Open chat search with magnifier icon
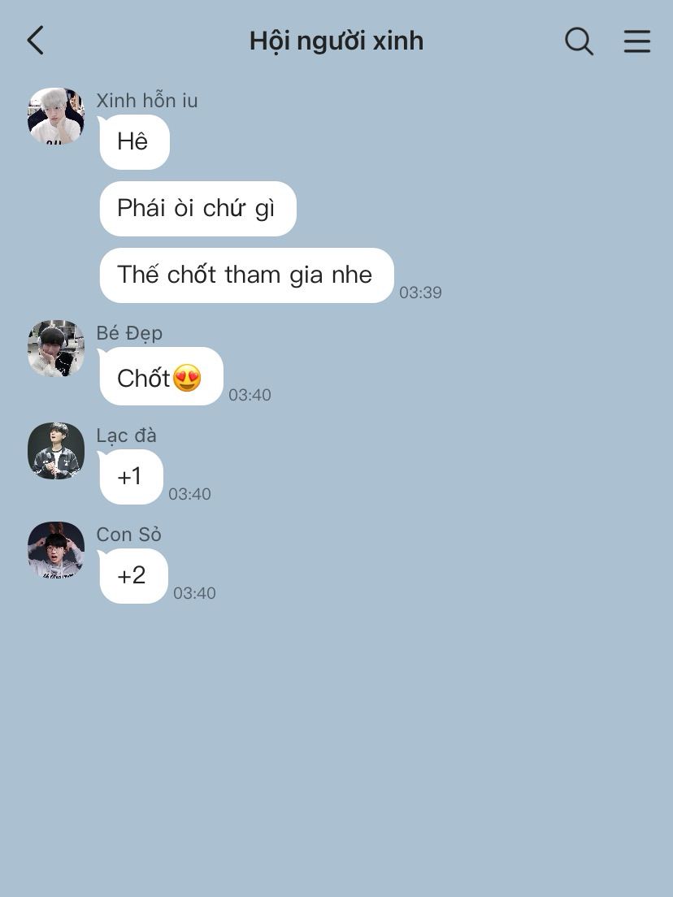Viewport: 673px width, 897px height. 580,41
